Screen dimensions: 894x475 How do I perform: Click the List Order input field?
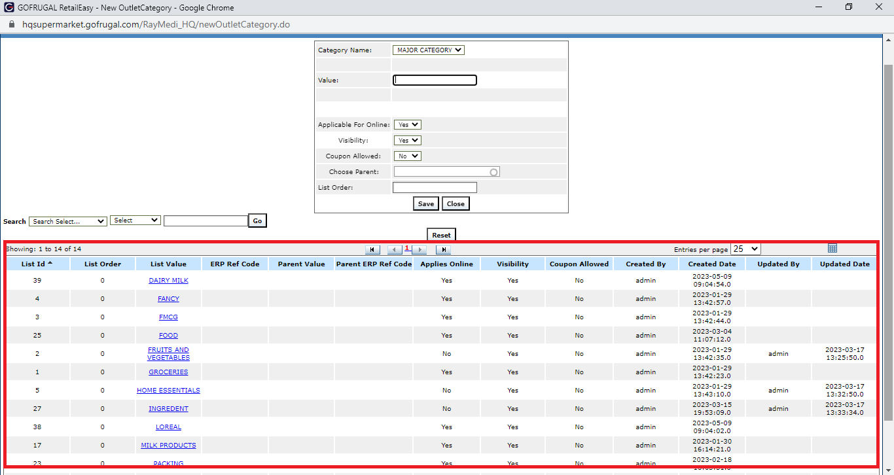[435, 188]
